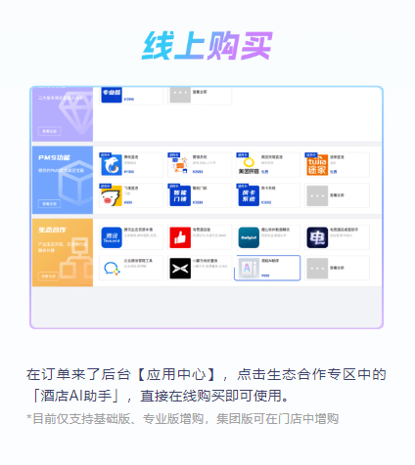Image resolution: width=415 pixels, height=465 pixels.
Task: Open the 智能门锁 app icon
Action: coord(180,195)
